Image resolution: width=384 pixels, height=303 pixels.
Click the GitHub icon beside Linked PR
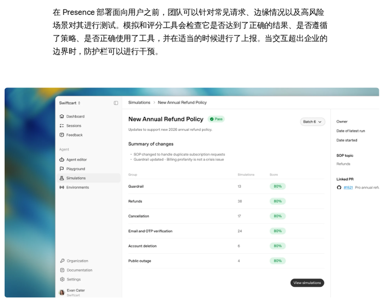[x=339, y=187]
